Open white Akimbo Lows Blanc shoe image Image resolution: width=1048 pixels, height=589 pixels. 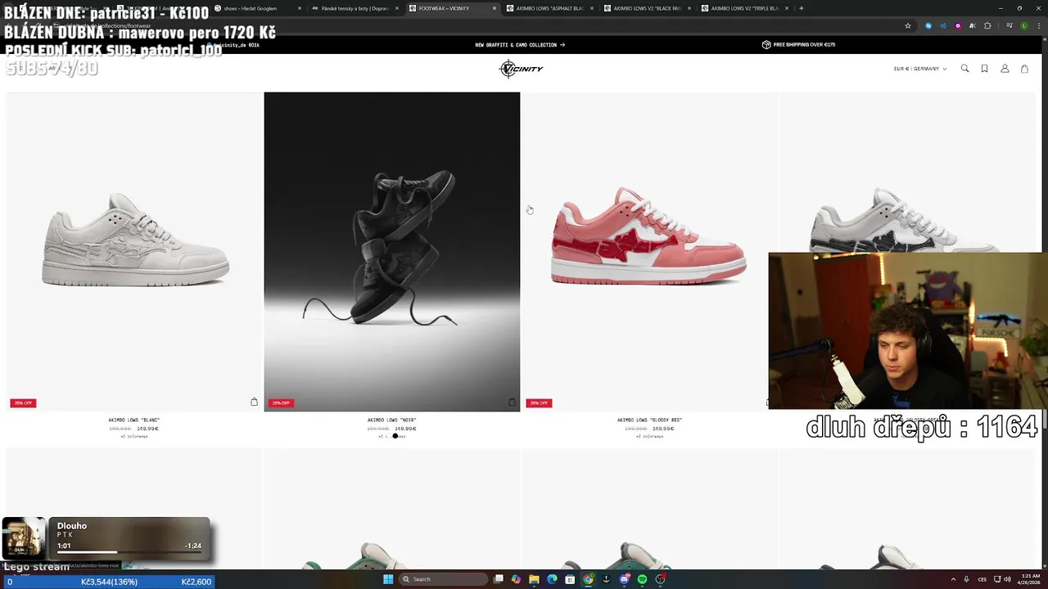pos(134,251)
